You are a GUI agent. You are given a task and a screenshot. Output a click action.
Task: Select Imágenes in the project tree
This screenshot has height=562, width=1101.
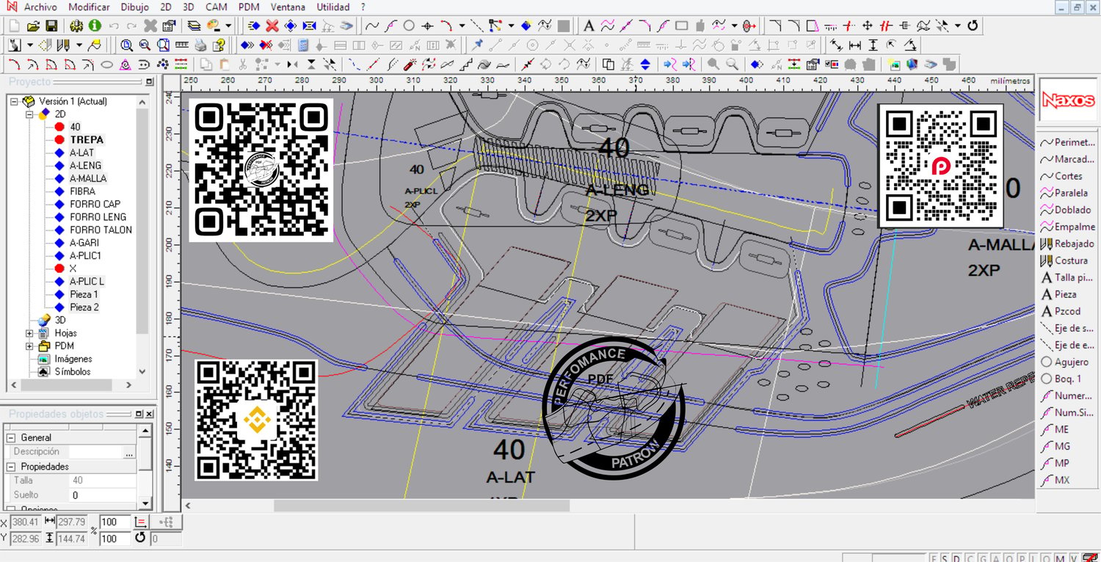(x=73, y=359)
